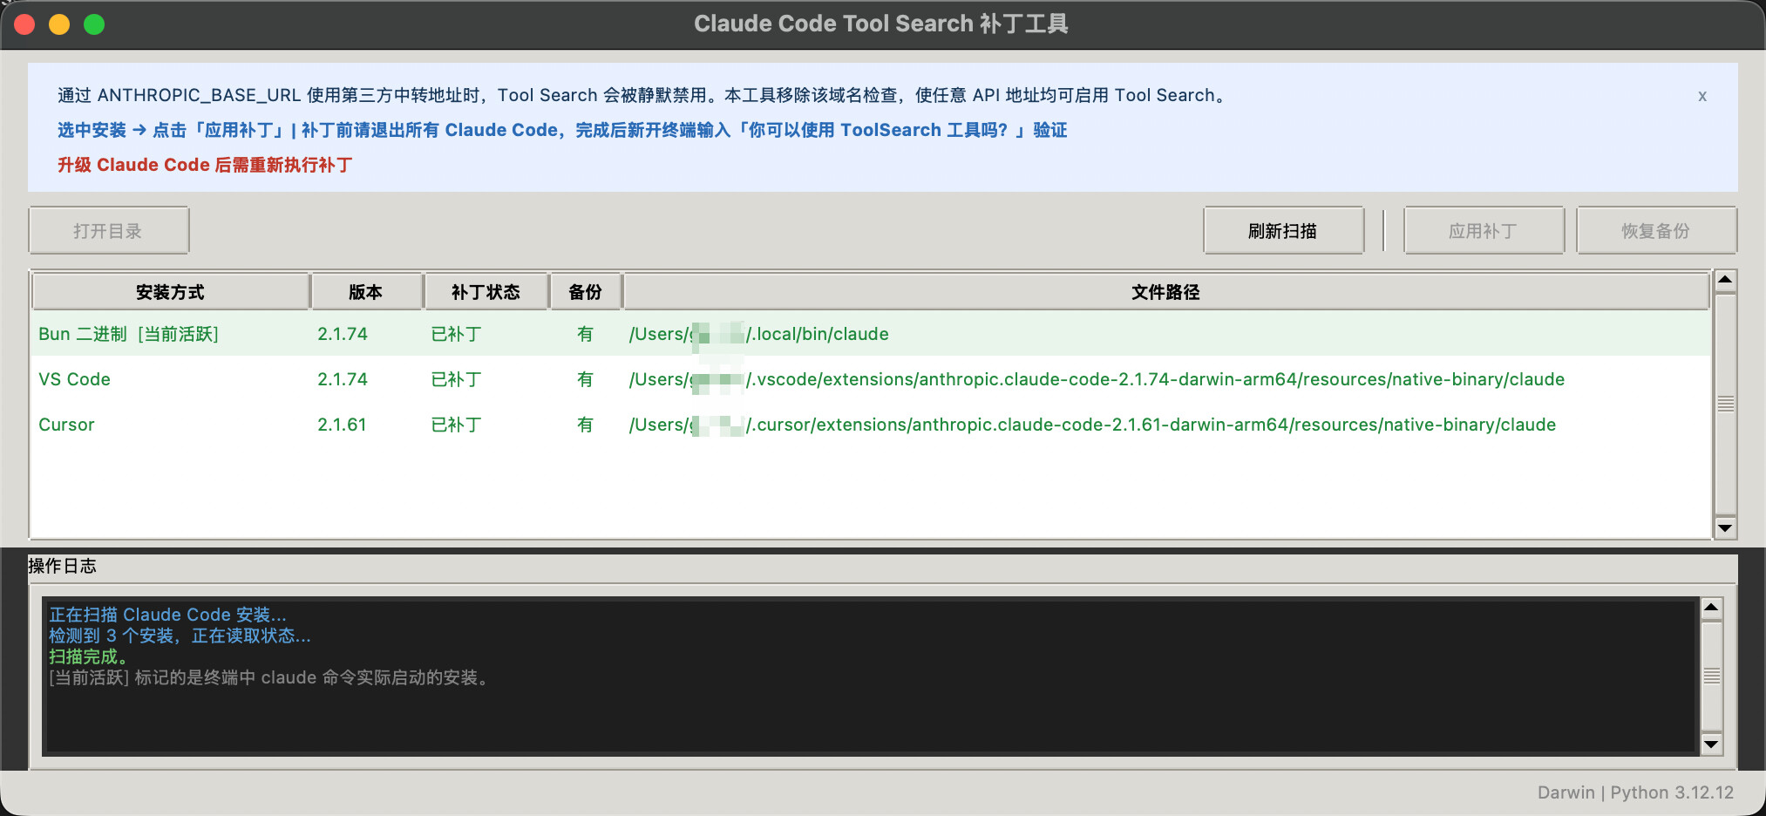Screen dimensions: 1766x816
Task: Click the installation table scroll up arrow
Action: (x=1725, y=281)
